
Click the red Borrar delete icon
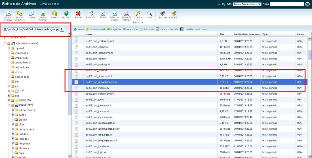78,14
